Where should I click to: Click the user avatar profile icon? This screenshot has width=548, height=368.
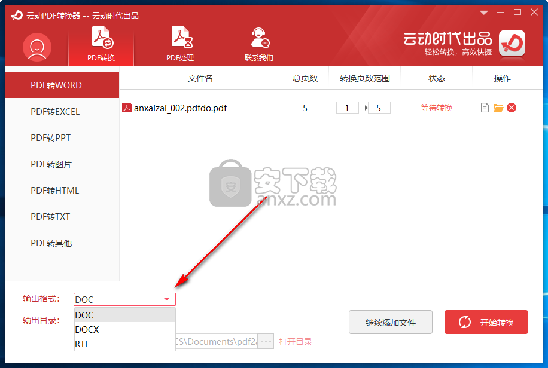click(37, 47)
